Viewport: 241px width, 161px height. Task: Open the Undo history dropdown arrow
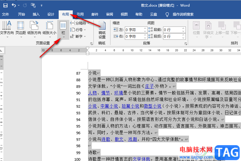(19, 5)
